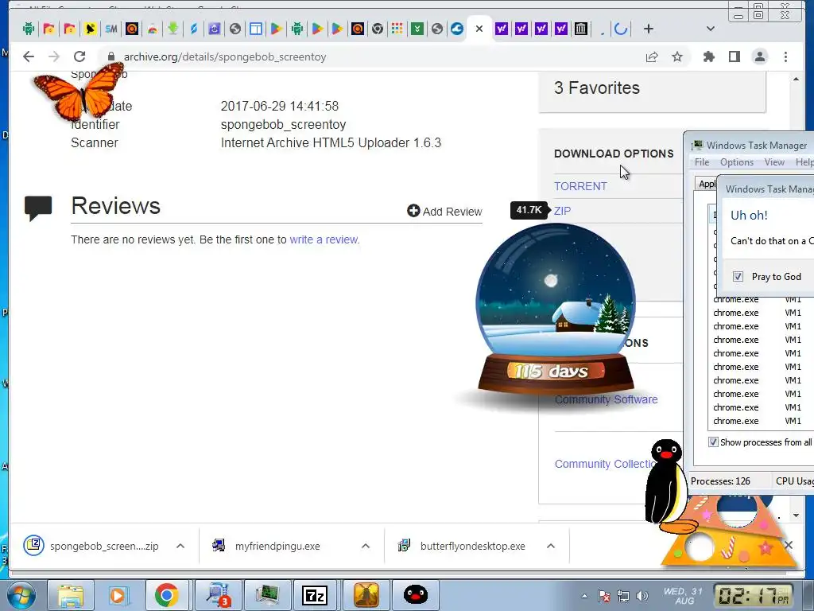This screenshot has width=814, height=611.
Task: Open the taskbar app with red 3 badge
Action: tap(217, 595)
